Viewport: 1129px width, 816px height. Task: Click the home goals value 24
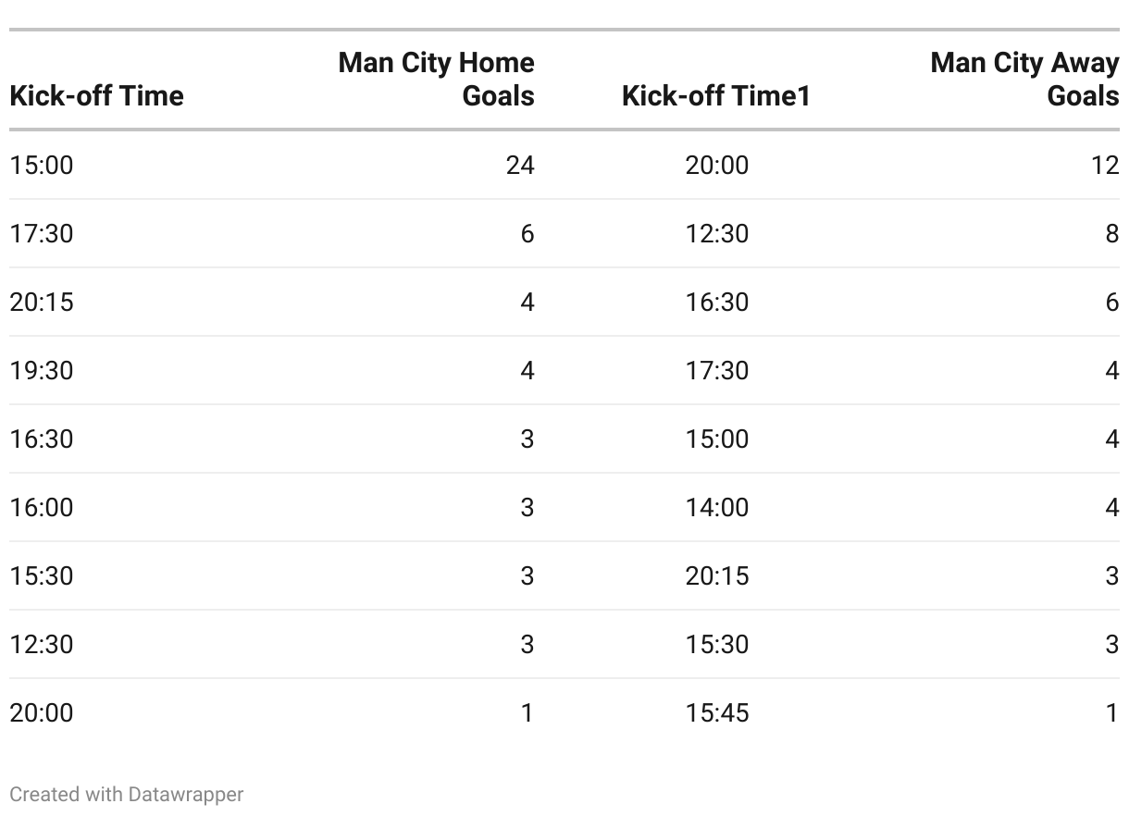pos(520,165)
